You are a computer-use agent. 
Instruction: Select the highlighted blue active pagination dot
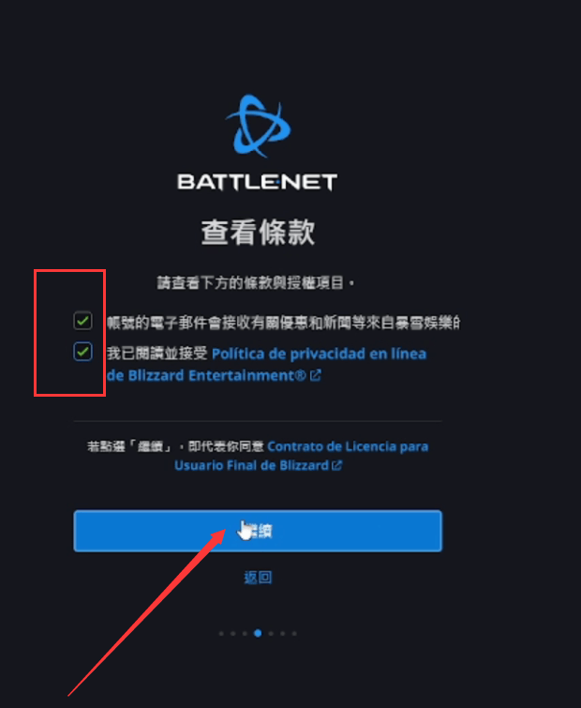[x=258, y=634]
